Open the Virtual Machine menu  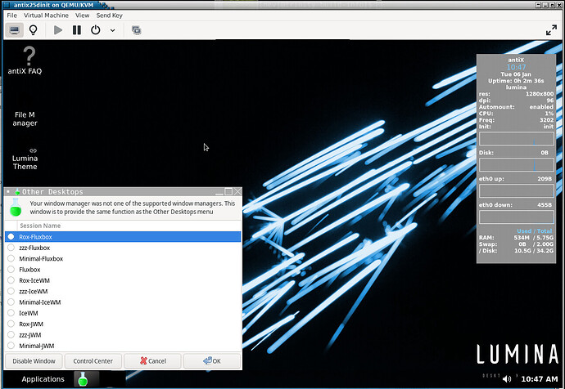point(45,15)
